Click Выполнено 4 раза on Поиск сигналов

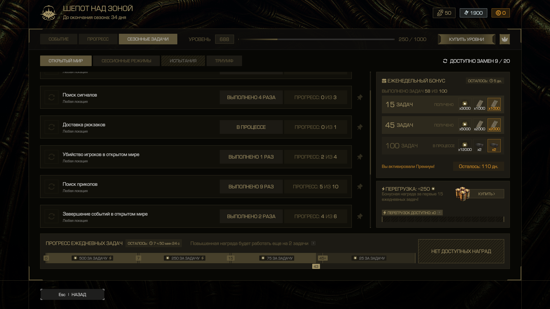point(251,97)
